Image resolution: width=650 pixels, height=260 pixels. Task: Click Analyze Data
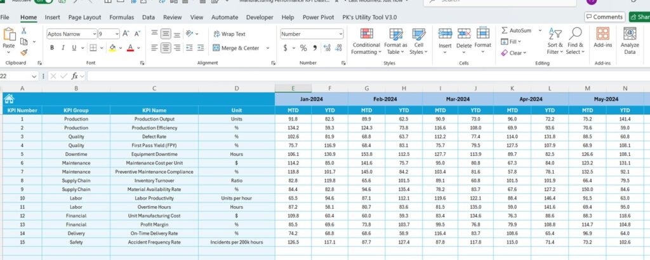pos(630,41)
